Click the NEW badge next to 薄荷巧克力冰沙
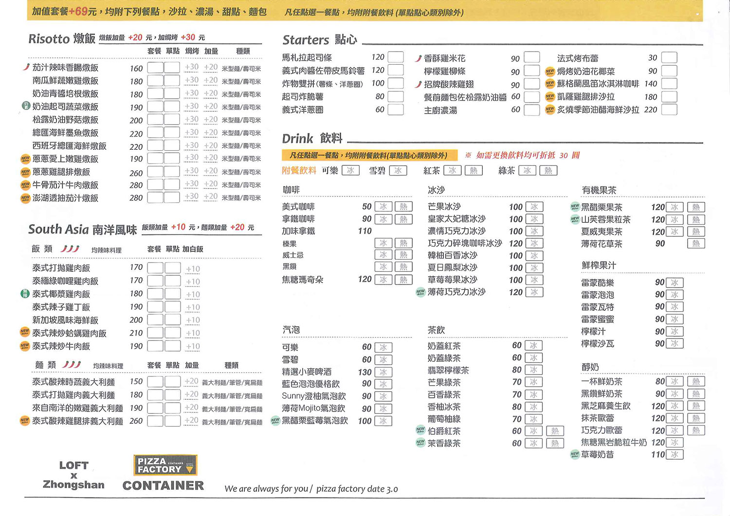The image size is (730, 516). click(420, 292)
